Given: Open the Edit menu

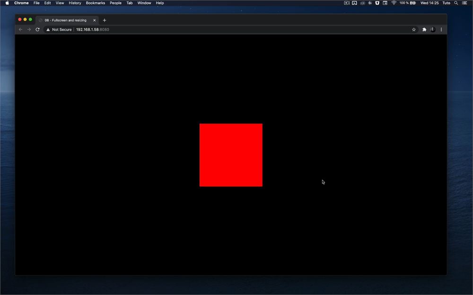Looking at the screenshot, I should pos(47,3).
